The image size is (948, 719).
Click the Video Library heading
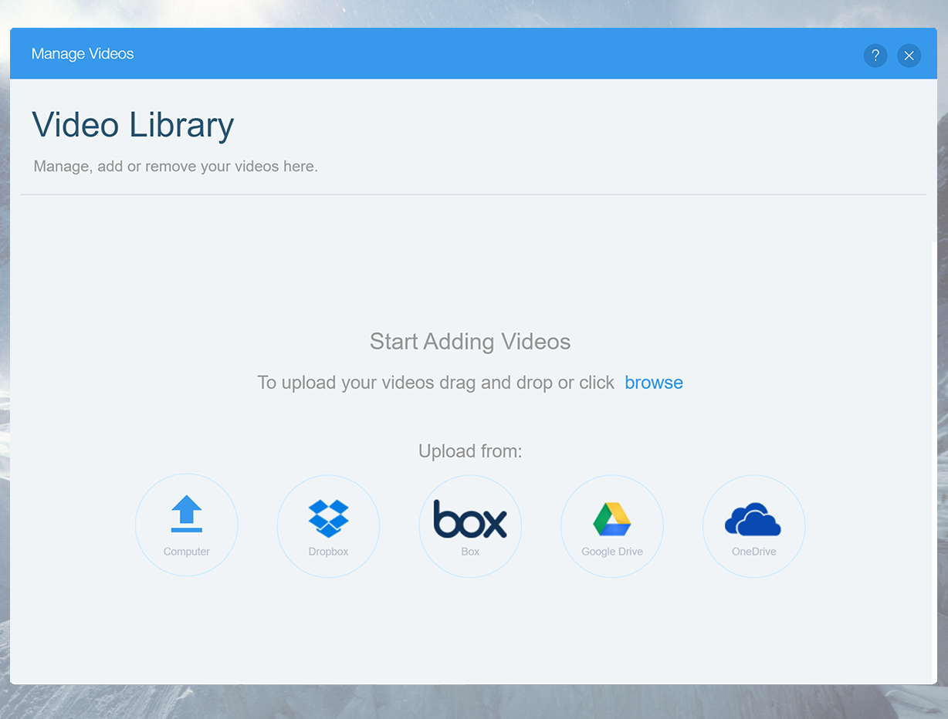point(133,125)
